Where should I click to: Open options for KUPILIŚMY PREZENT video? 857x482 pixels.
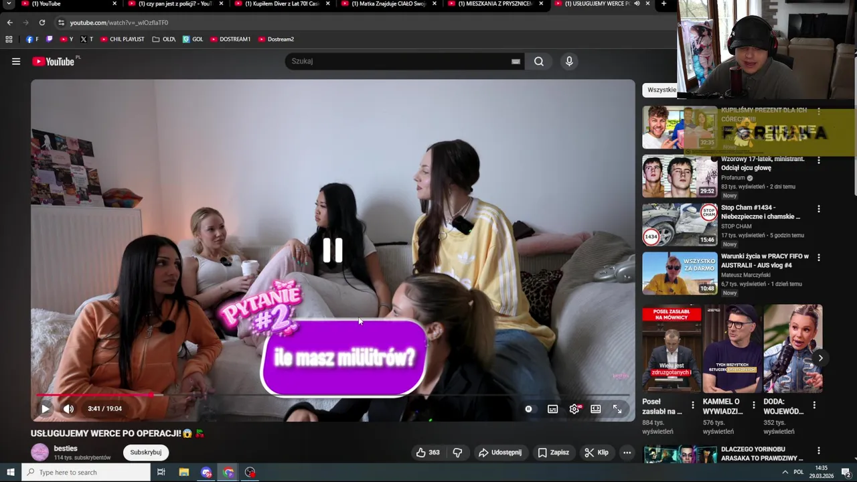point(818,112)
